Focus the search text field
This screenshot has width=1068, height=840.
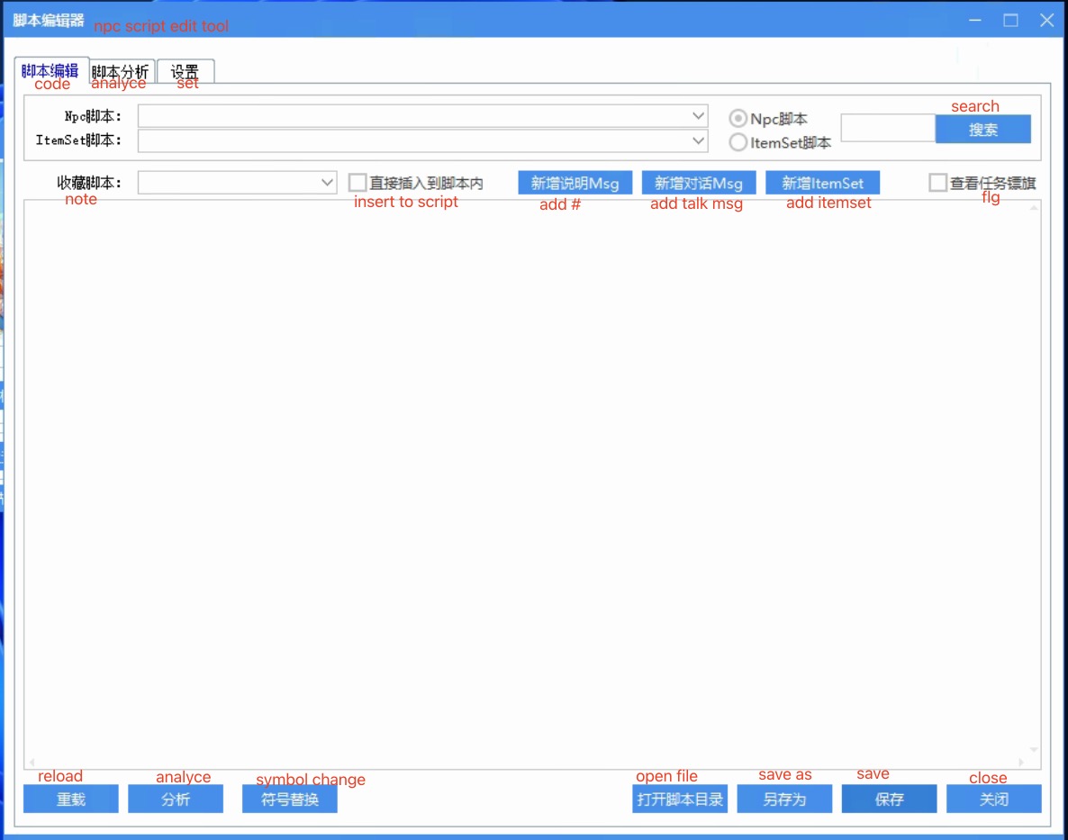tap(888, 128)
